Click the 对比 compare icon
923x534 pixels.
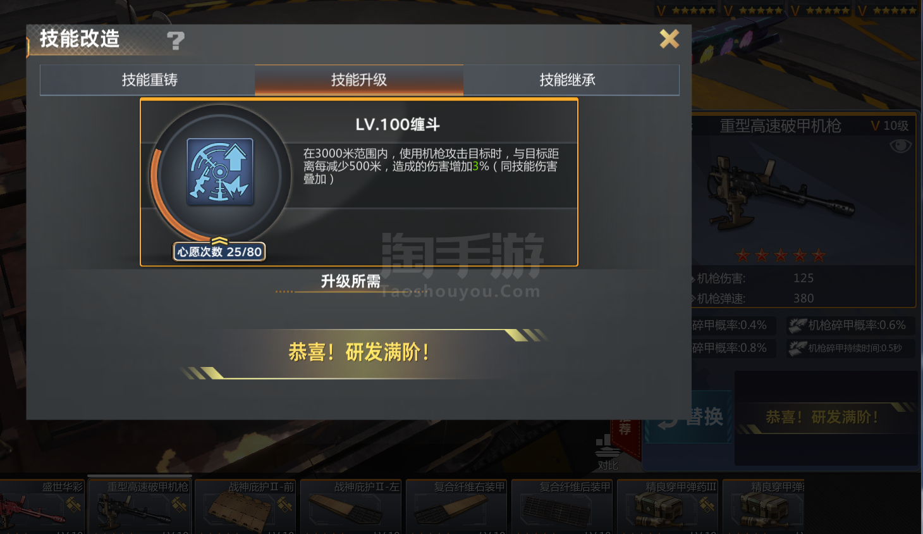pyautogui.click(x=608, y=453)
